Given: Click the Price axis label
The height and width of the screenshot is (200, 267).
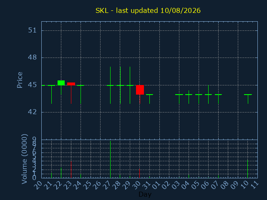Looking at the screenshot, I should (20, 80).
